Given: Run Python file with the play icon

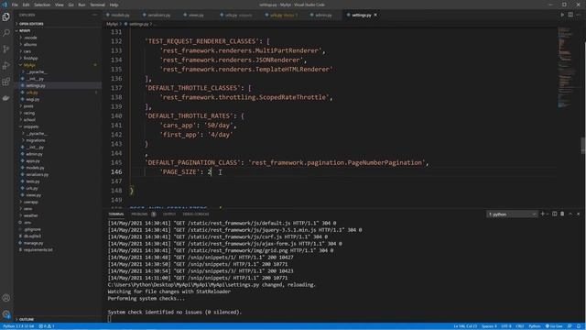Looking at the screenshot, I should click(x=562, y=15).
